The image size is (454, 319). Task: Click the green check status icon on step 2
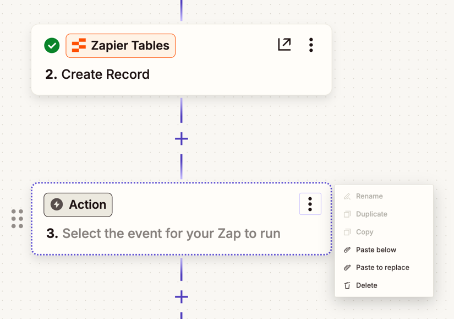52,46
